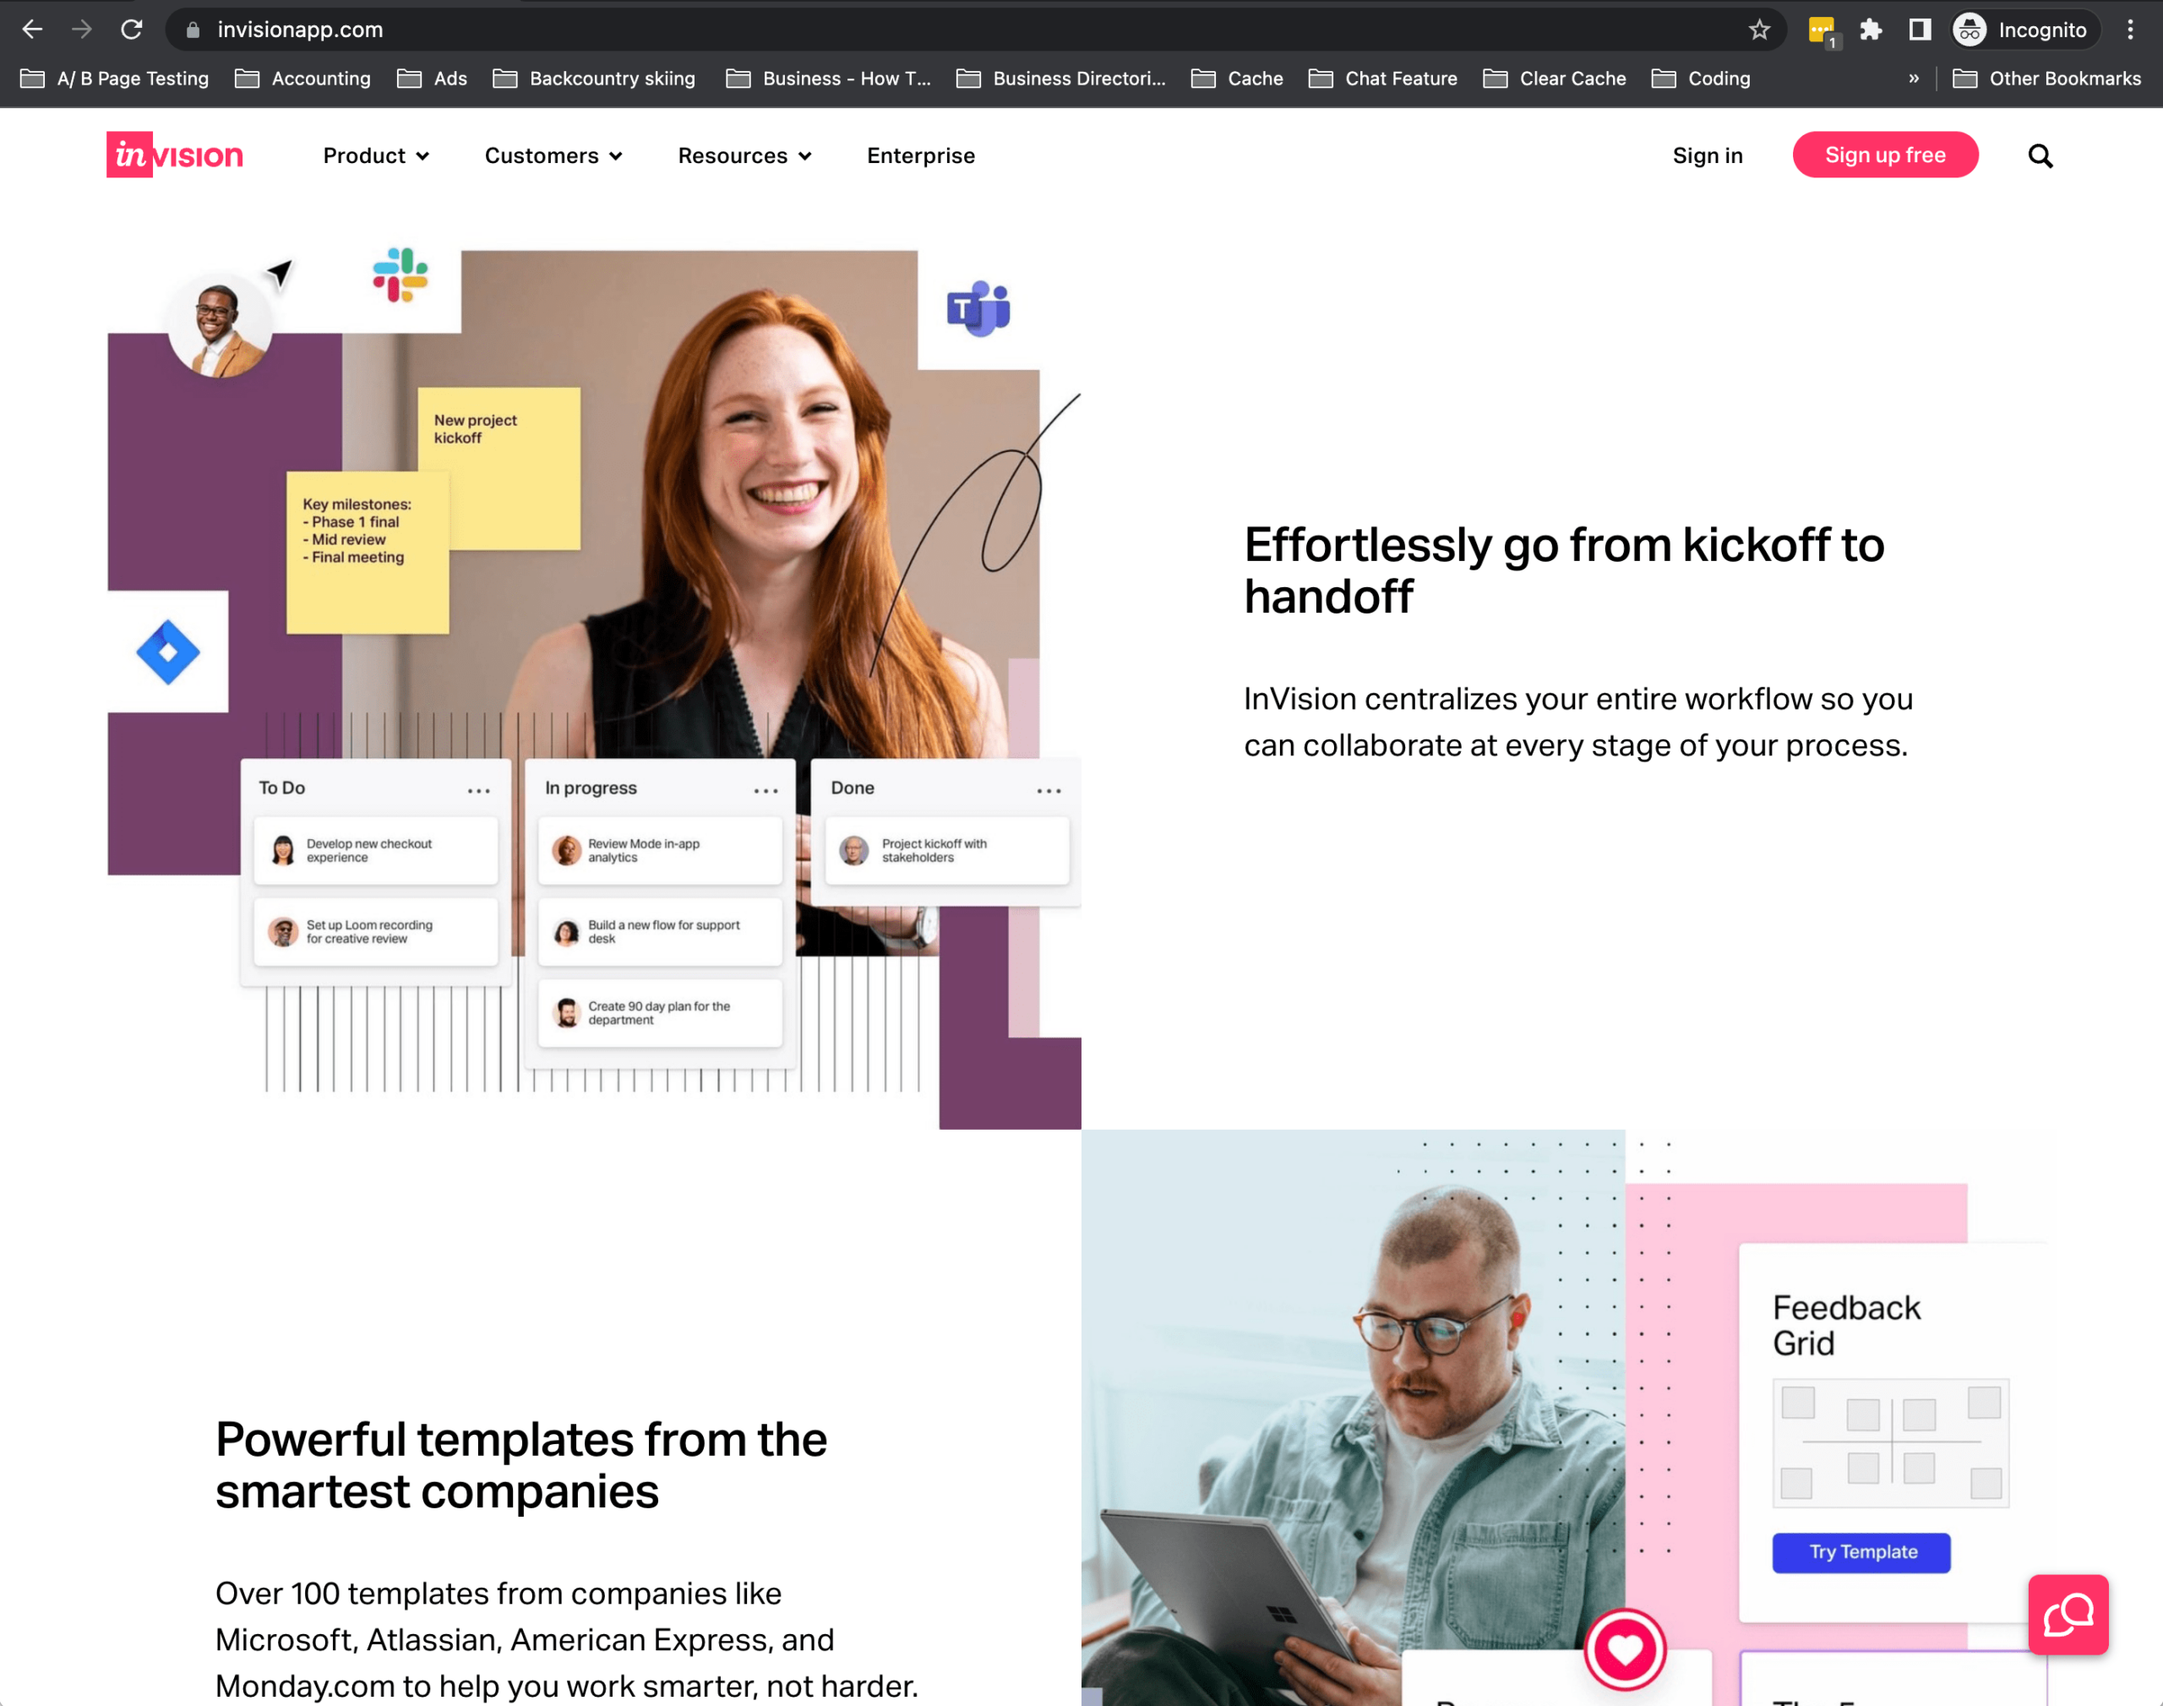This screenshot has height=1706, width=2163.
Task: Expand the Product dropdown menu
Action: [x=376, y=156]
